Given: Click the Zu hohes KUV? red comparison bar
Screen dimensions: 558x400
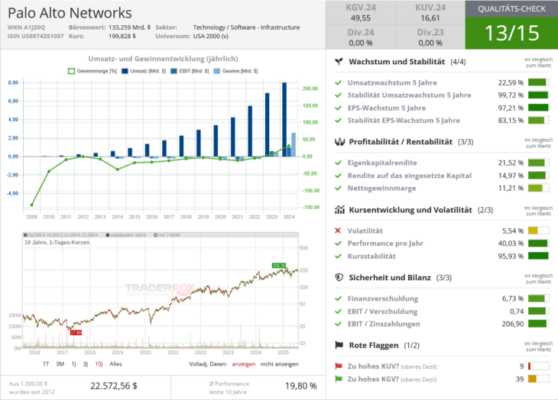Looking at the screenshot, I should (538, 366).
